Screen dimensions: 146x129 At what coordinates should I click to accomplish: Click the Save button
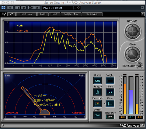pyautogui.click(x=54, y=14)
